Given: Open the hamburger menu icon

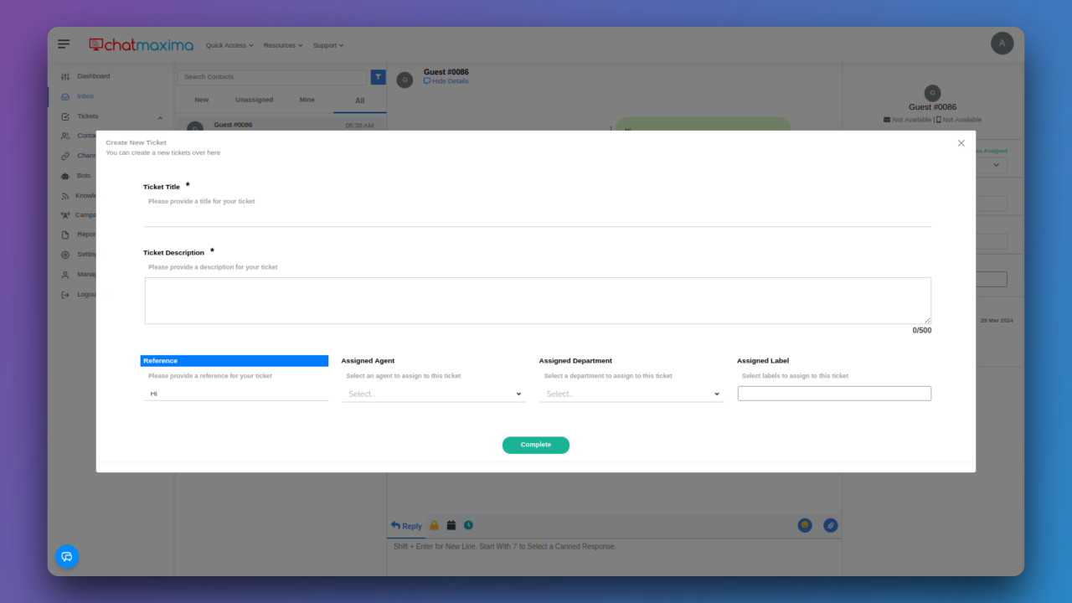Looking at the screenshot, I should coord(64,44).
